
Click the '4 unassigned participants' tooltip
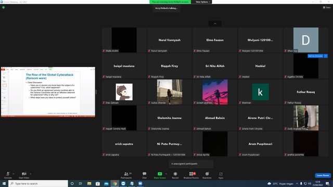coord(191,164)
